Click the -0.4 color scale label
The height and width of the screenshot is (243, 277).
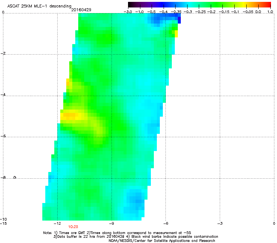coord(164,12)
